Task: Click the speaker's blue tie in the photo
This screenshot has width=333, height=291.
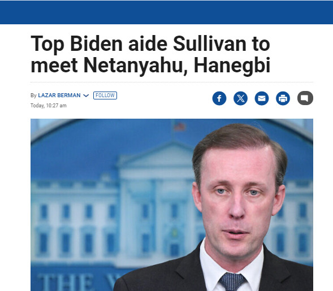Action: tap(232, 282)
